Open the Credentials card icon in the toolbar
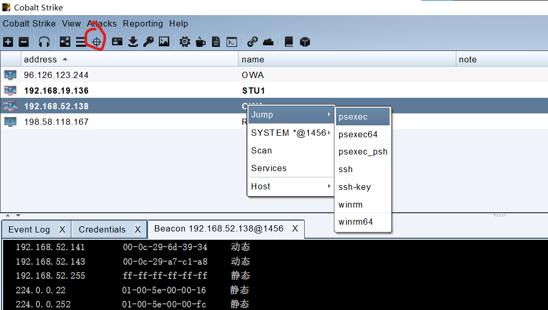Screen dimensions: 548x310 point(117,42)
